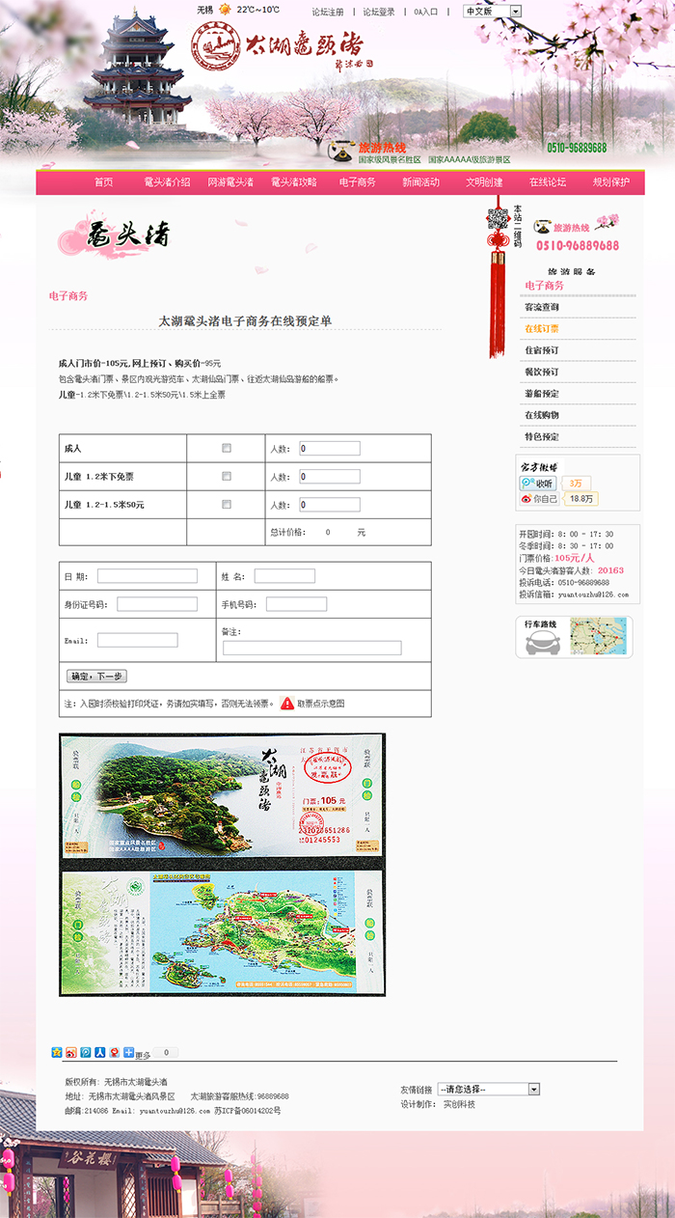Screen dimensions: 675x1218
Task: Enable the 儿童 1.2-1.5米50元 checkbox
Action: 227,504
